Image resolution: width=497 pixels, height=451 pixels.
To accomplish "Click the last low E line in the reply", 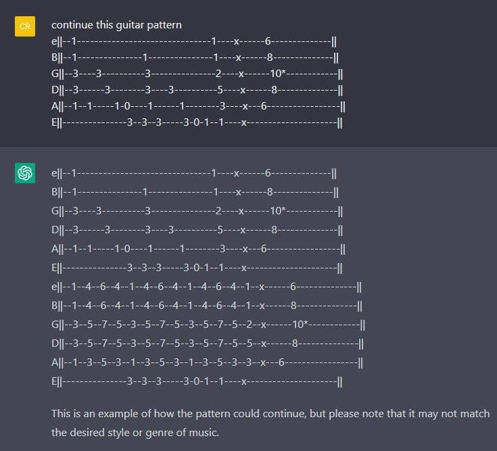I will coord(197,381).
